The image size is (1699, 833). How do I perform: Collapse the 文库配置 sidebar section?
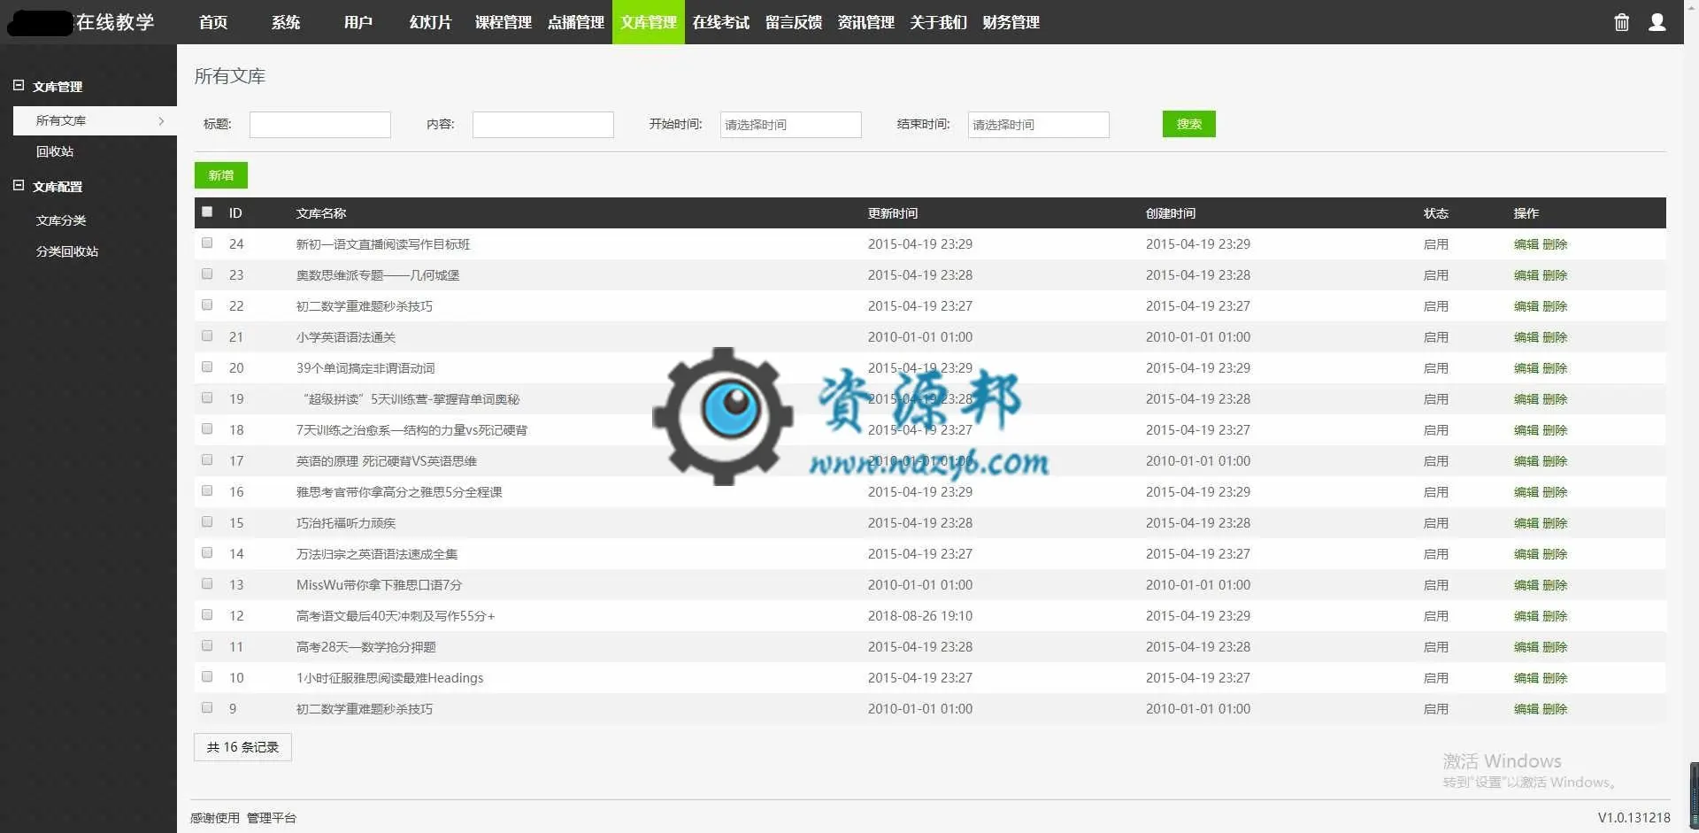(19, 186)
